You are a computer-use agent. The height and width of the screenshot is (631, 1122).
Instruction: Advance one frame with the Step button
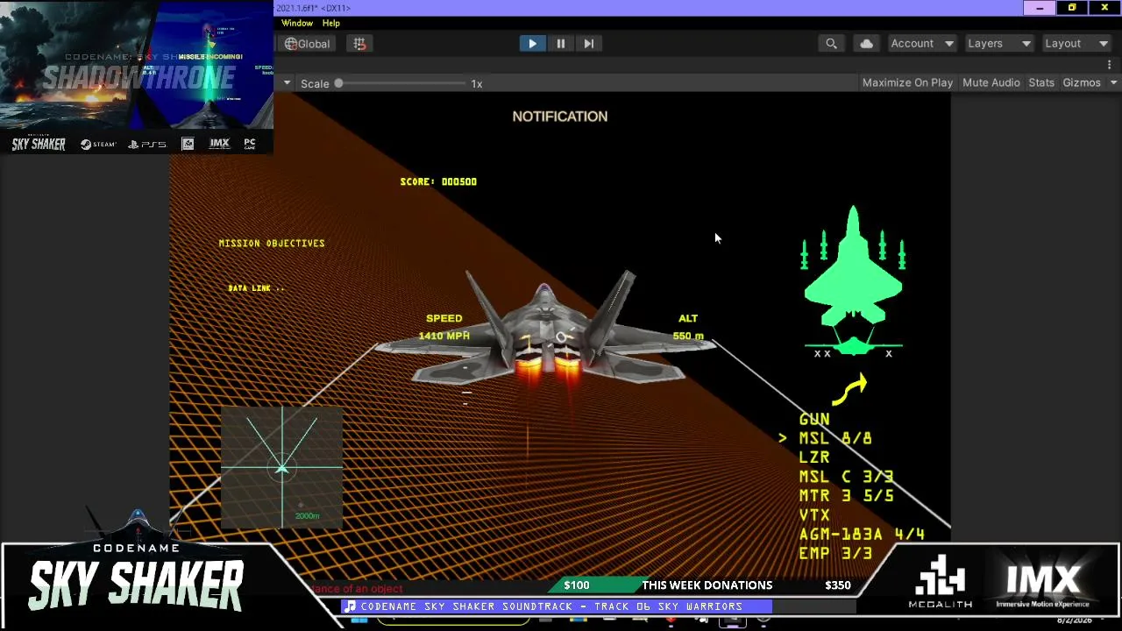point(589,44)
